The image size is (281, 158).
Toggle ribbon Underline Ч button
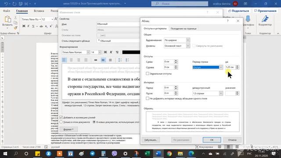[33, 26]
